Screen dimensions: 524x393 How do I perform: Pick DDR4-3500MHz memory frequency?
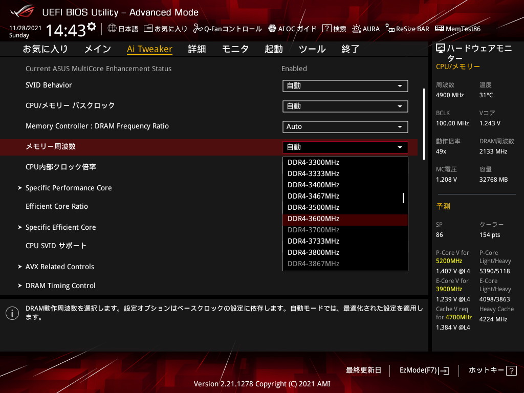point(345,208)
